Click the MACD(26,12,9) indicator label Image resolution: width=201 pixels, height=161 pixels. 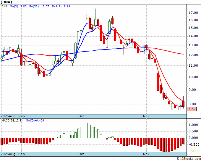tap(12, 121)
